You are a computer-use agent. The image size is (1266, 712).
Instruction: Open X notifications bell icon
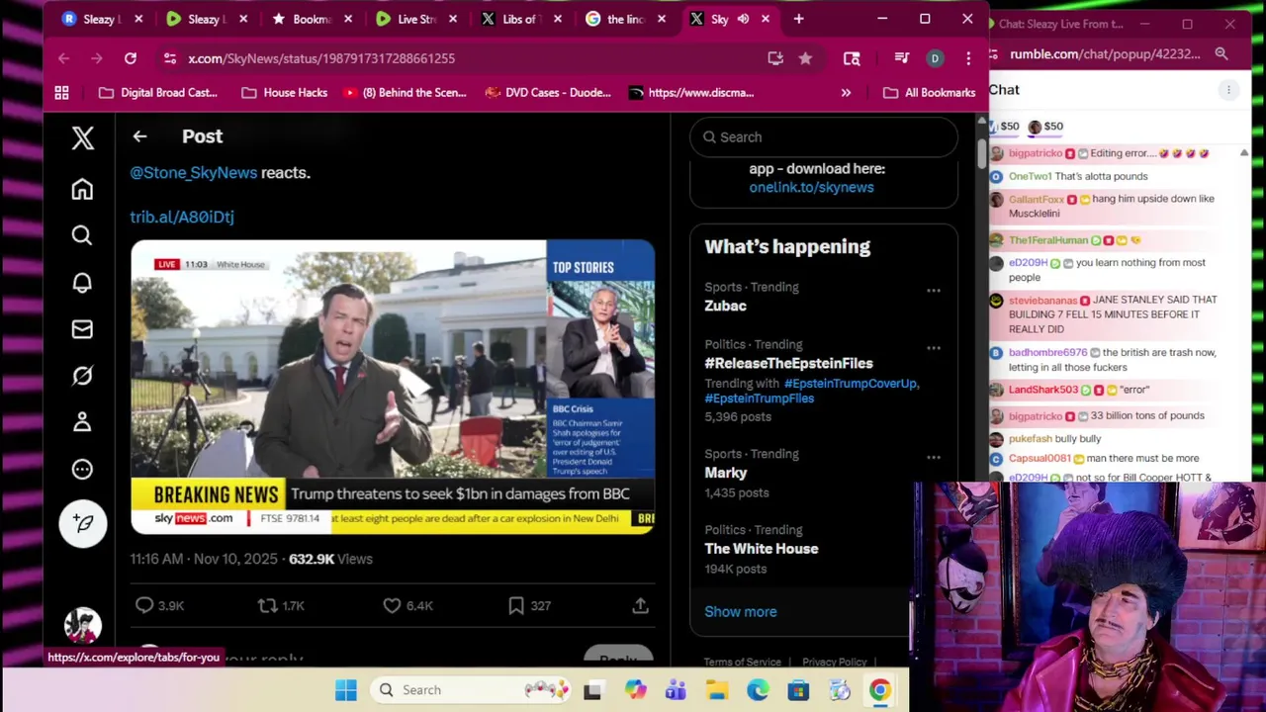point(82,283)
